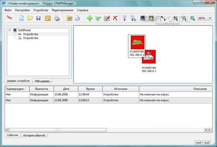Screen dimensions: 217x147
Task: Open the Справка menu
Action: click(x=82, y=10)
